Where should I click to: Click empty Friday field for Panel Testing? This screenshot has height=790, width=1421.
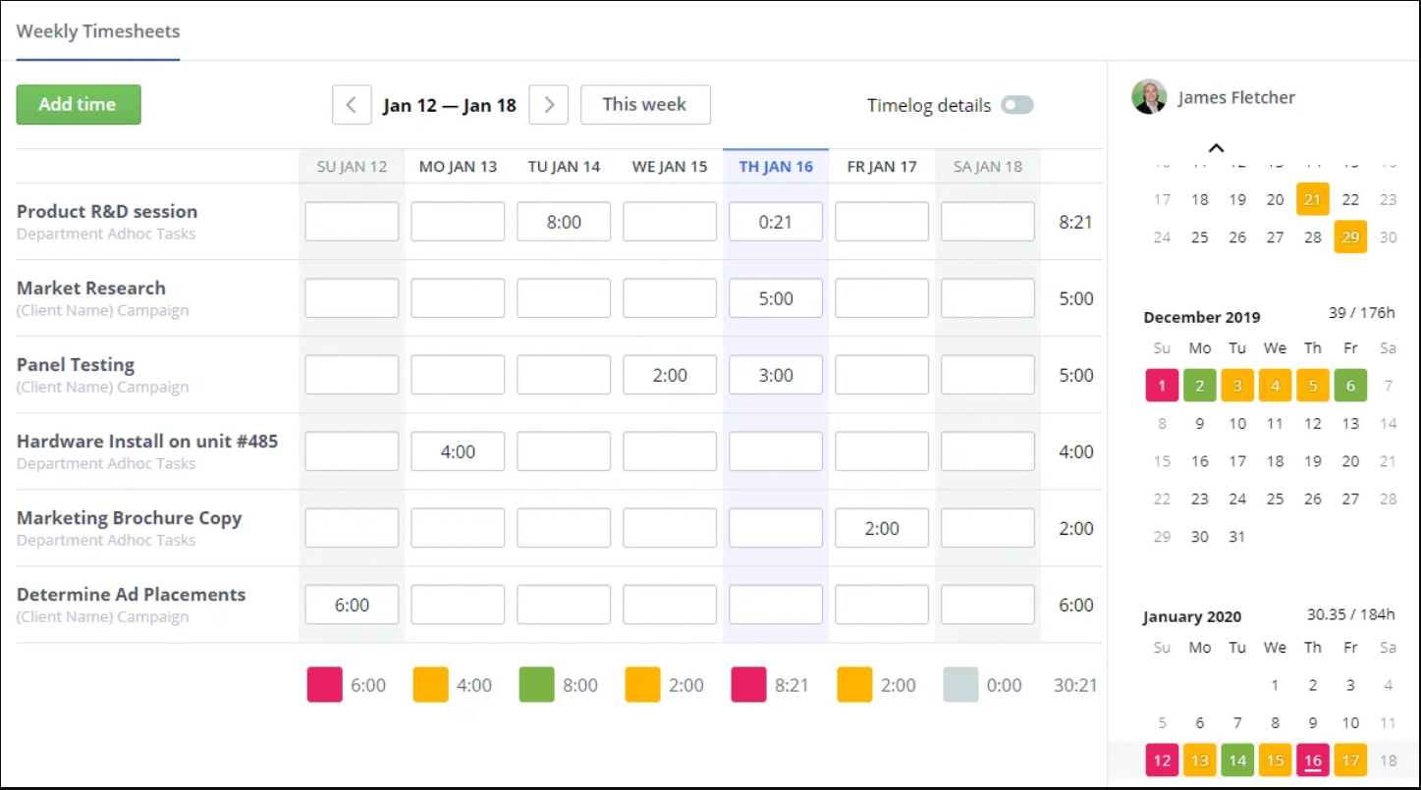(882, 375)
